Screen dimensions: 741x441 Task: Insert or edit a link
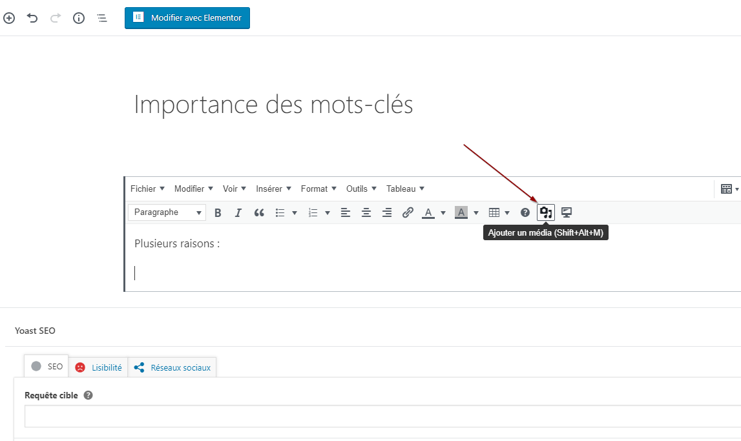coord(408,212)
